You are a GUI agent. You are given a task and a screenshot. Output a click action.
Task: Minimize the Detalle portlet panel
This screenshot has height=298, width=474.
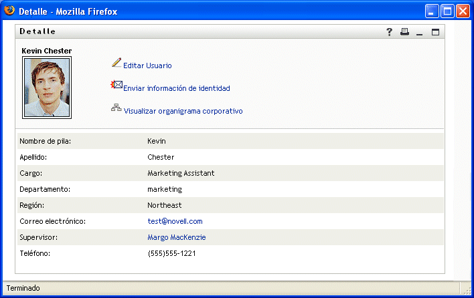tap(420, 32)
